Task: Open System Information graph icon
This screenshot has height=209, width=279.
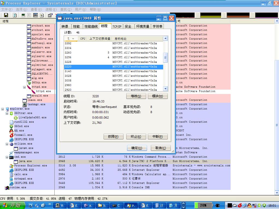Action: [24, 15]
